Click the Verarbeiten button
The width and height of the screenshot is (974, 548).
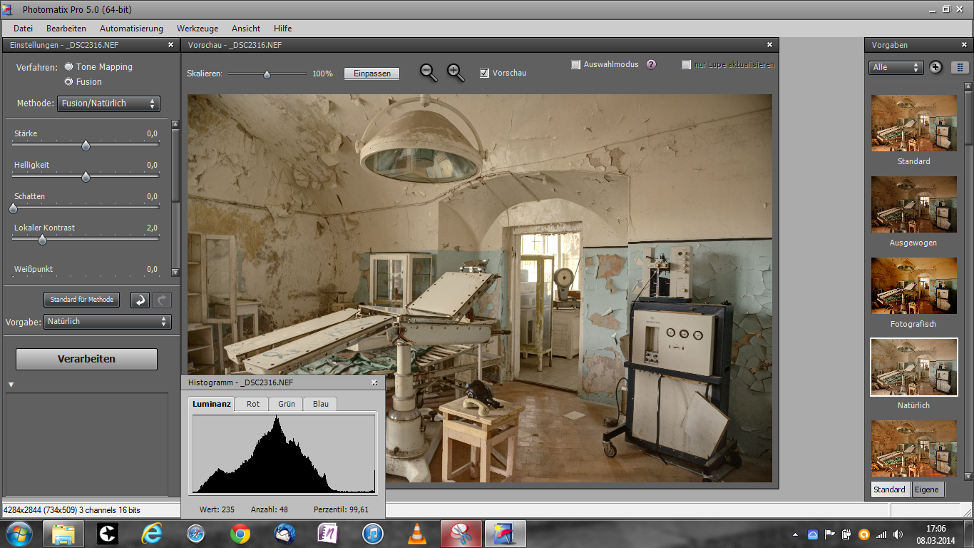(x=86, y=359)
